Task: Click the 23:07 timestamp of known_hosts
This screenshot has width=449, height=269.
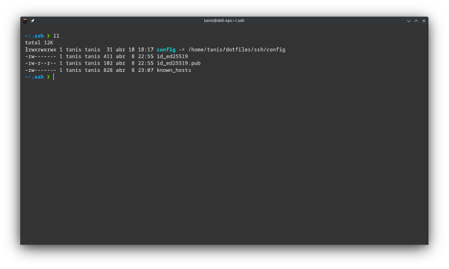Action: [146, 70]
